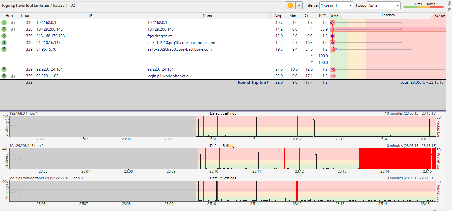452x211 pixels.
Task: Open the dropdown arrow beside the pause button
Action: point(299,5)
